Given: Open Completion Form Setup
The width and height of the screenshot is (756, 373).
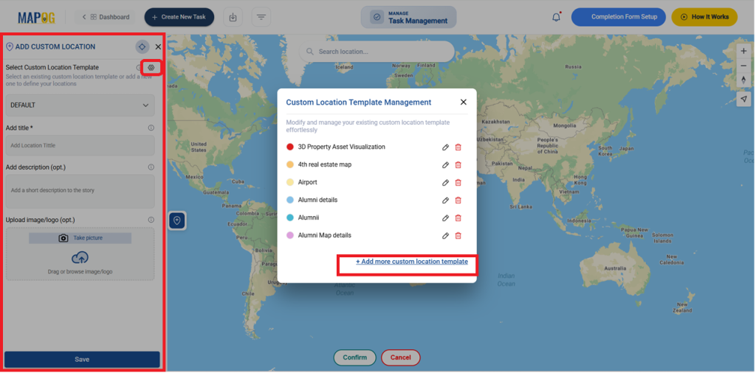Looking at the screenshot, I should pos(619,17).
